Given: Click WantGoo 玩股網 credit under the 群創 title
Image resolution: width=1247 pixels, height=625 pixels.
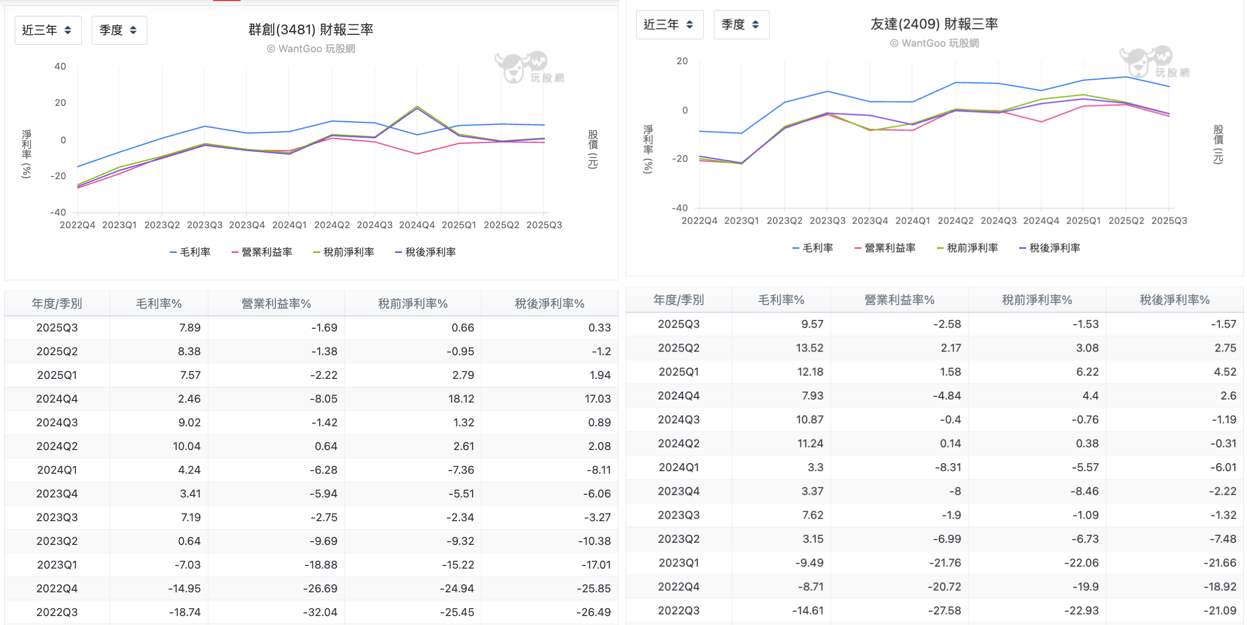Looking at the screenshot, I should click(311, 49).
